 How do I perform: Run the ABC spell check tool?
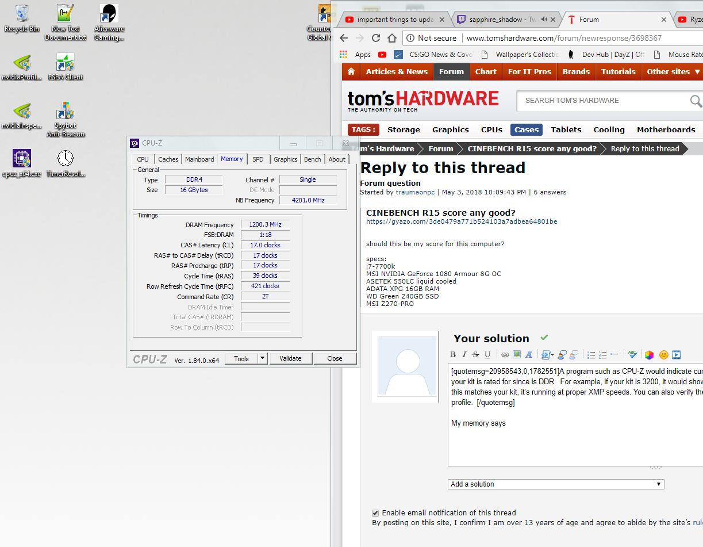coord(633,355)
